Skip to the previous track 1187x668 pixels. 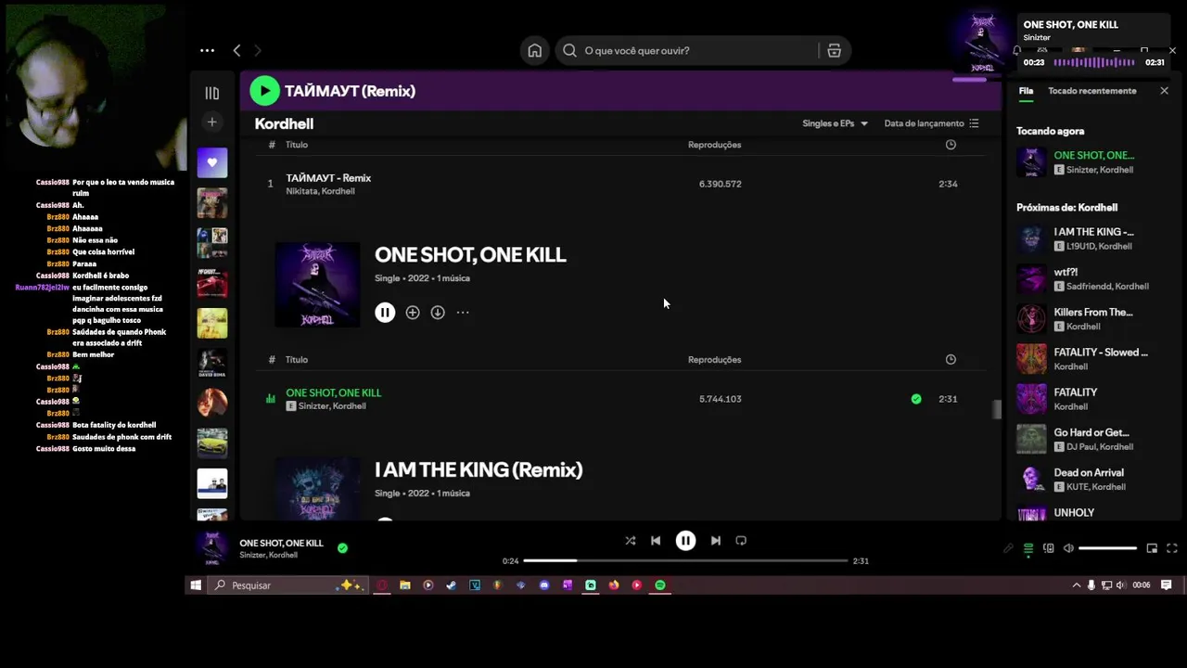656,541
